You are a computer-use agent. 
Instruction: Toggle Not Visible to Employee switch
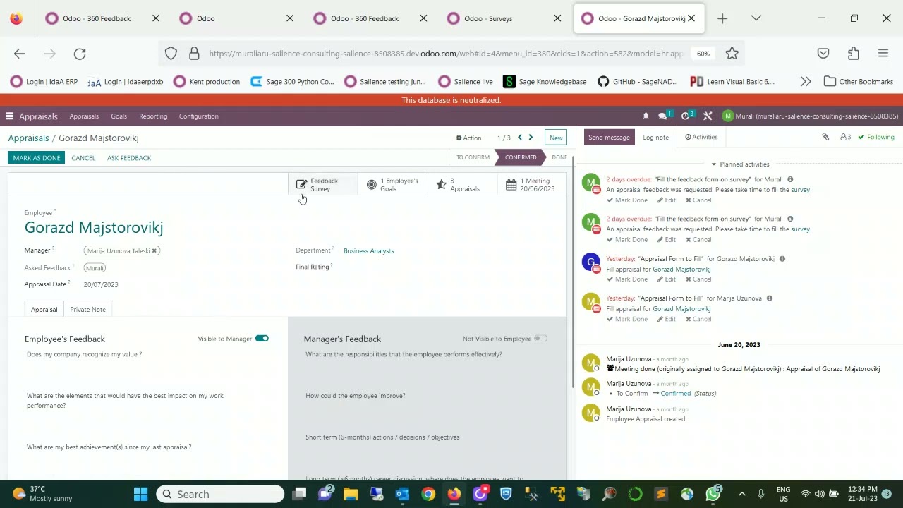540,339
